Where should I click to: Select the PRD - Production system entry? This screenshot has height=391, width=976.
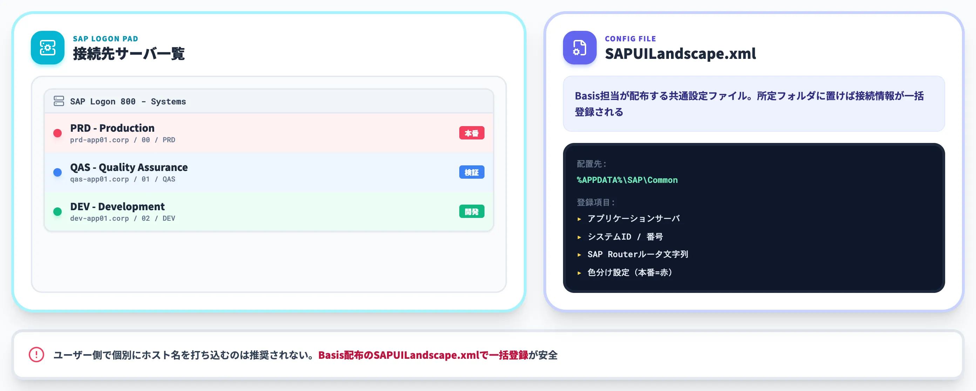(269, 133)
